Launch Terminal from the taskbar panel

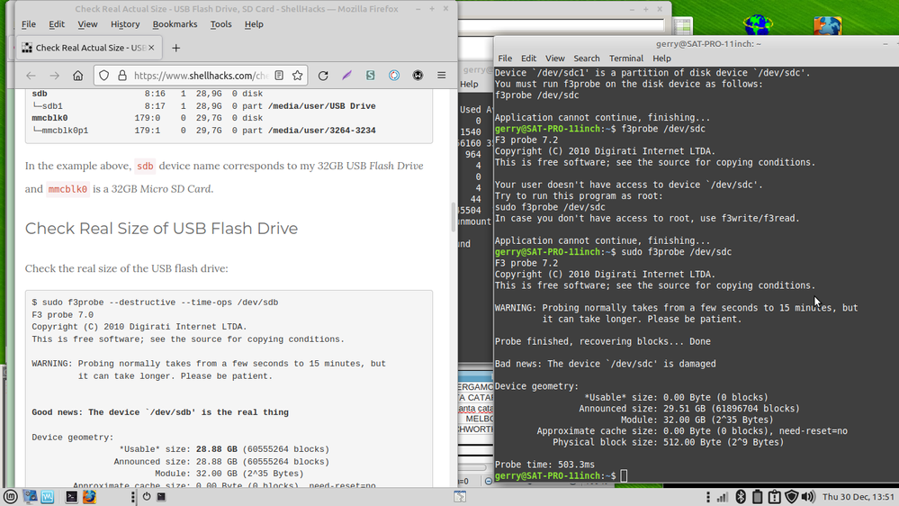tap(71, 496)
